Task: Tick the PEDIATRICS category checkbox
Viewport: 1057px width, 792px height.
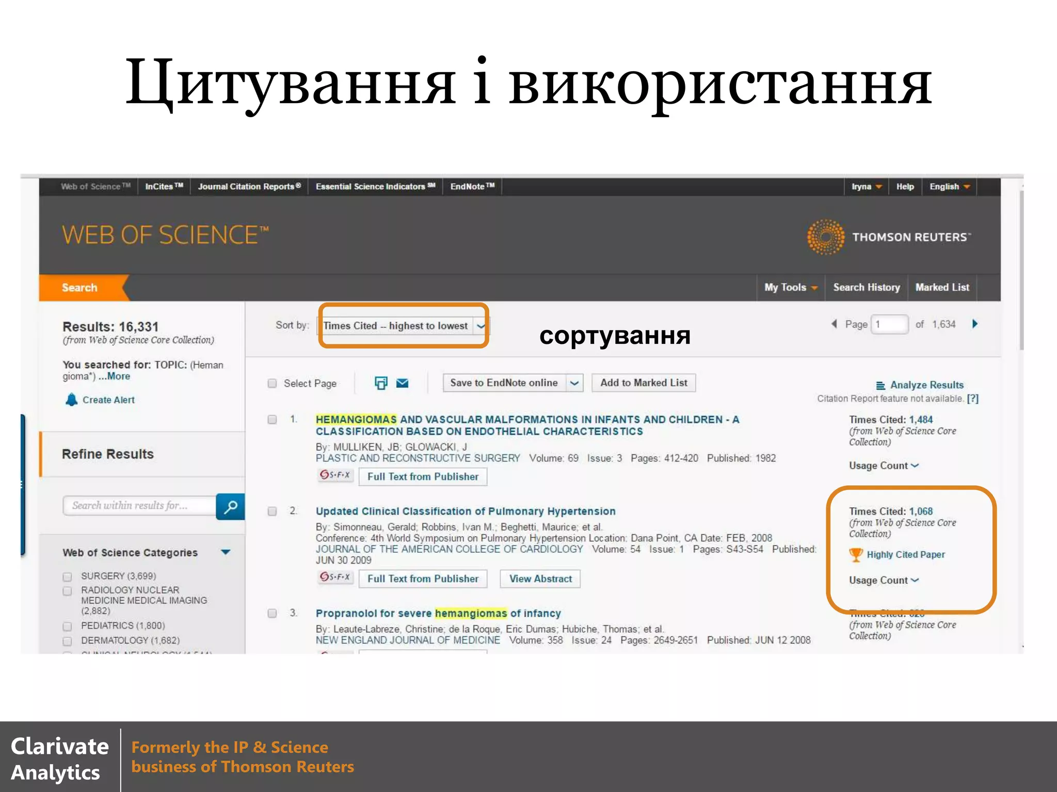Action: [x=67, y=626]
